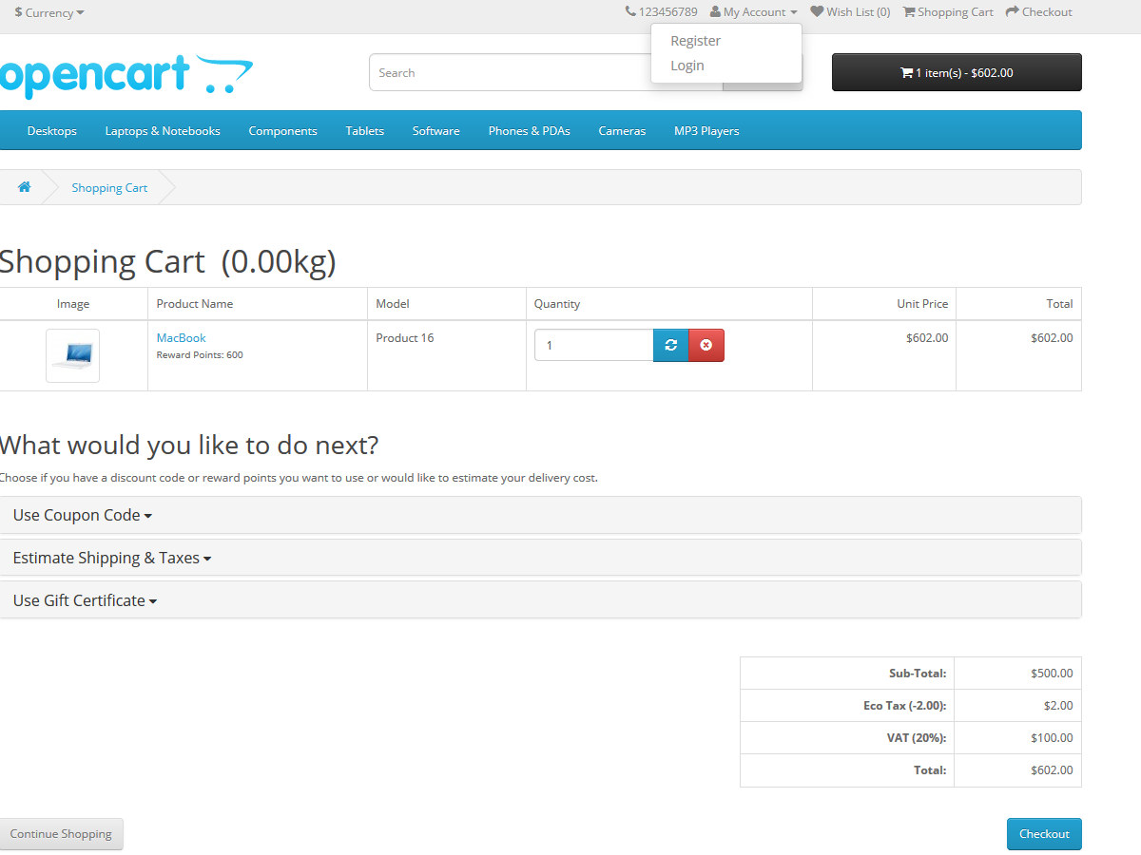1141x855 pixels.
Task: Click Continue Shopping button
Action: click(61, 834)
